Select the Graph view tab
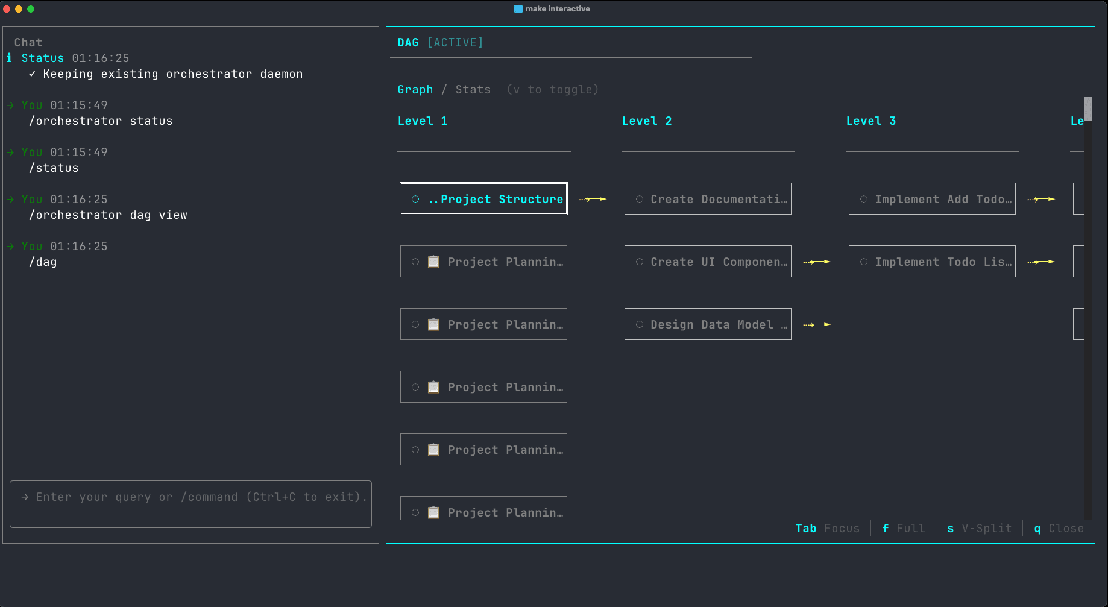 click(415, 89)
